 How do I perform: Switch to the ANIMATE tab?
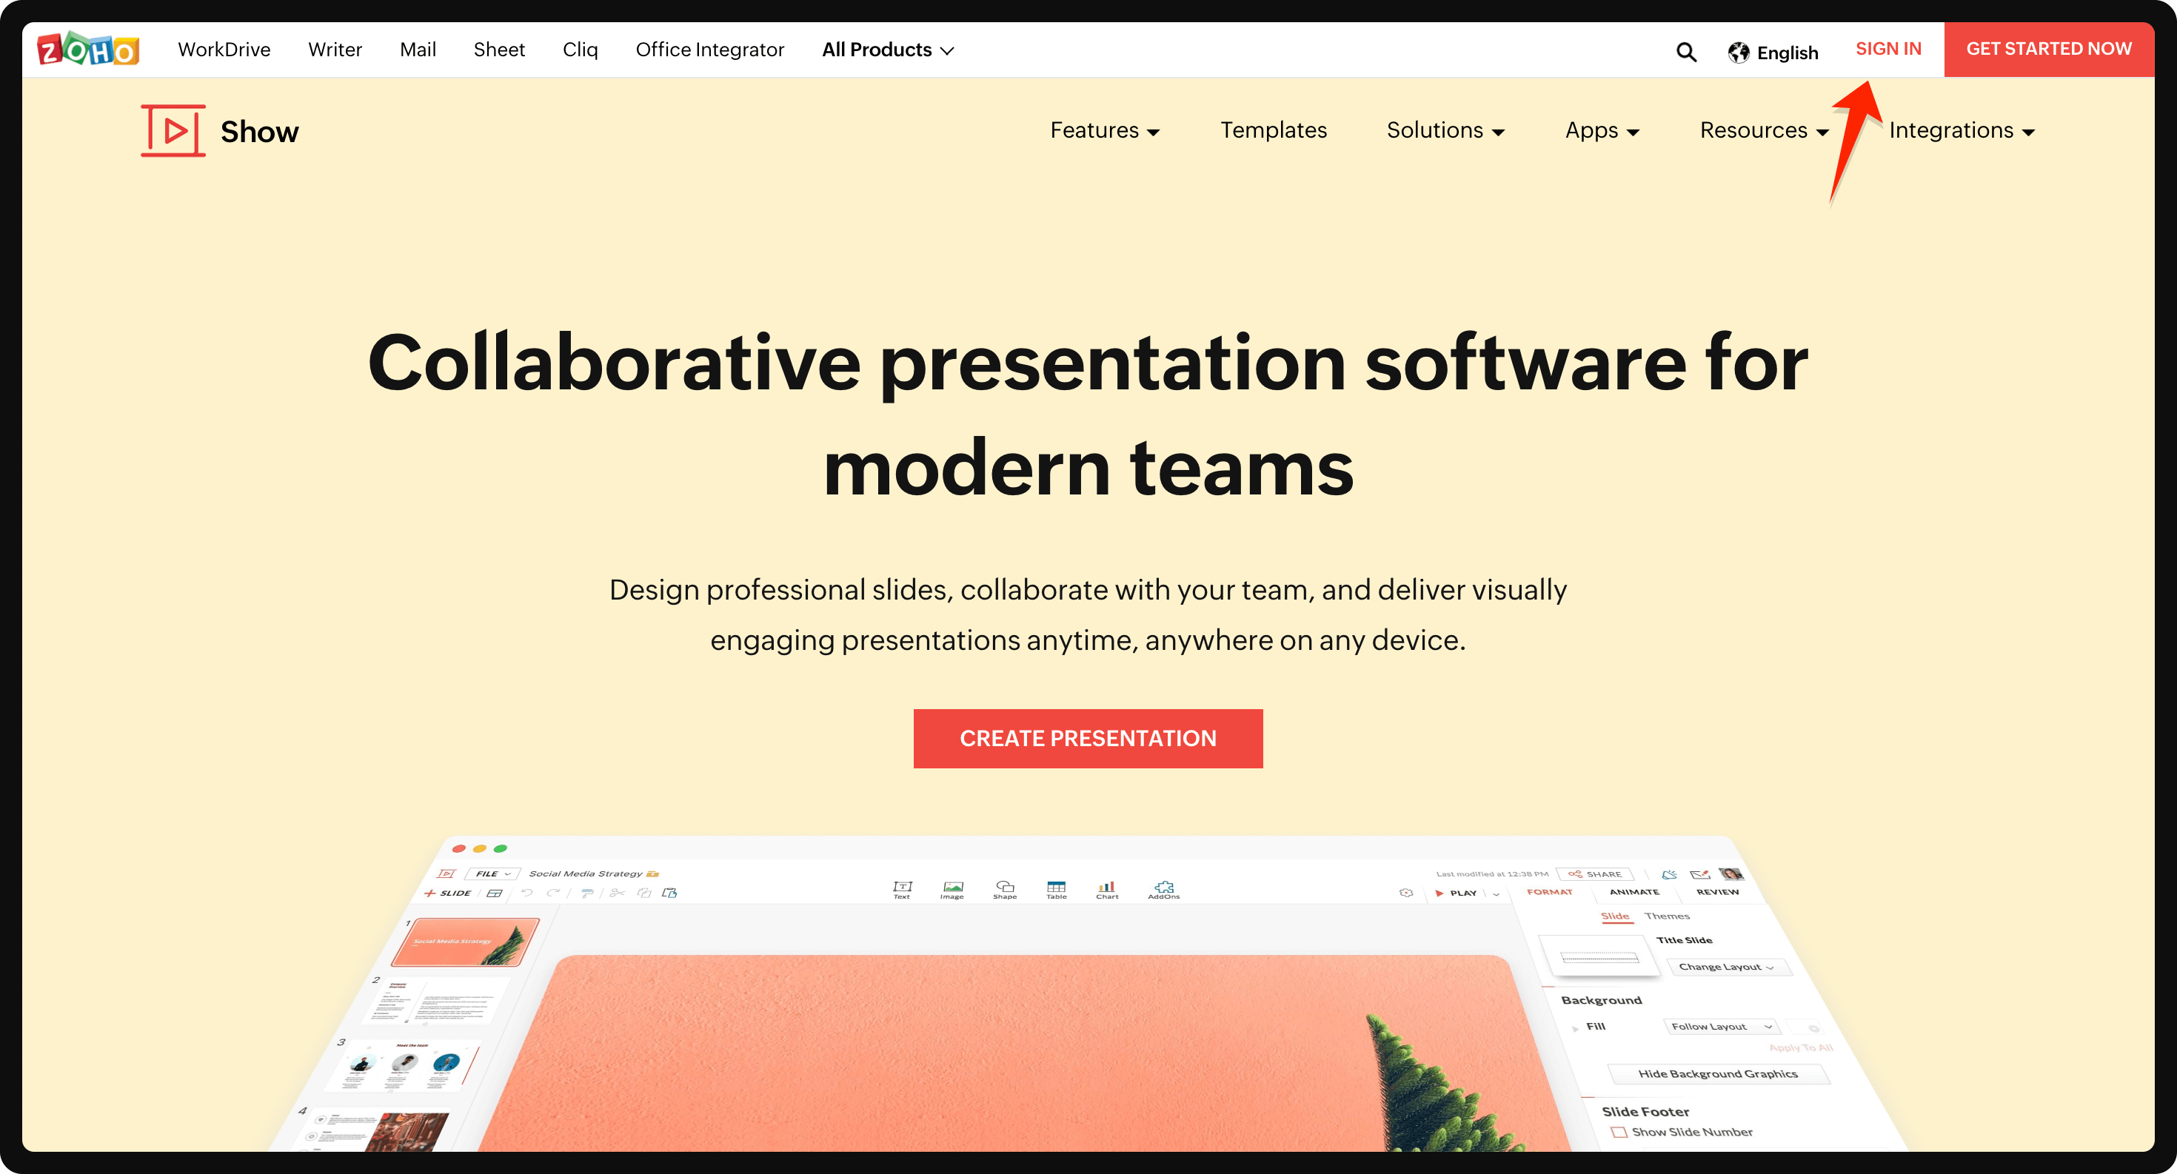(1634, 892)
